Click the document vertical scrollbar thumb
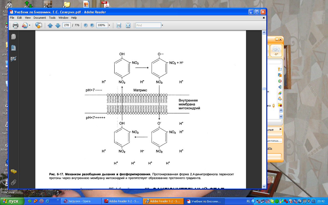 (x=264, y=89)
